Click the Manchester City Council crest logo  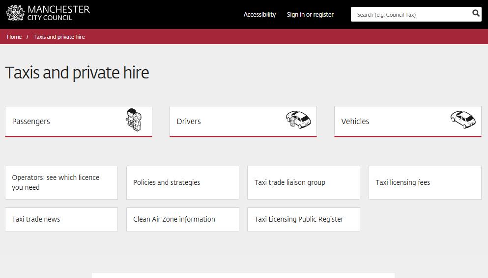(15, 13)
